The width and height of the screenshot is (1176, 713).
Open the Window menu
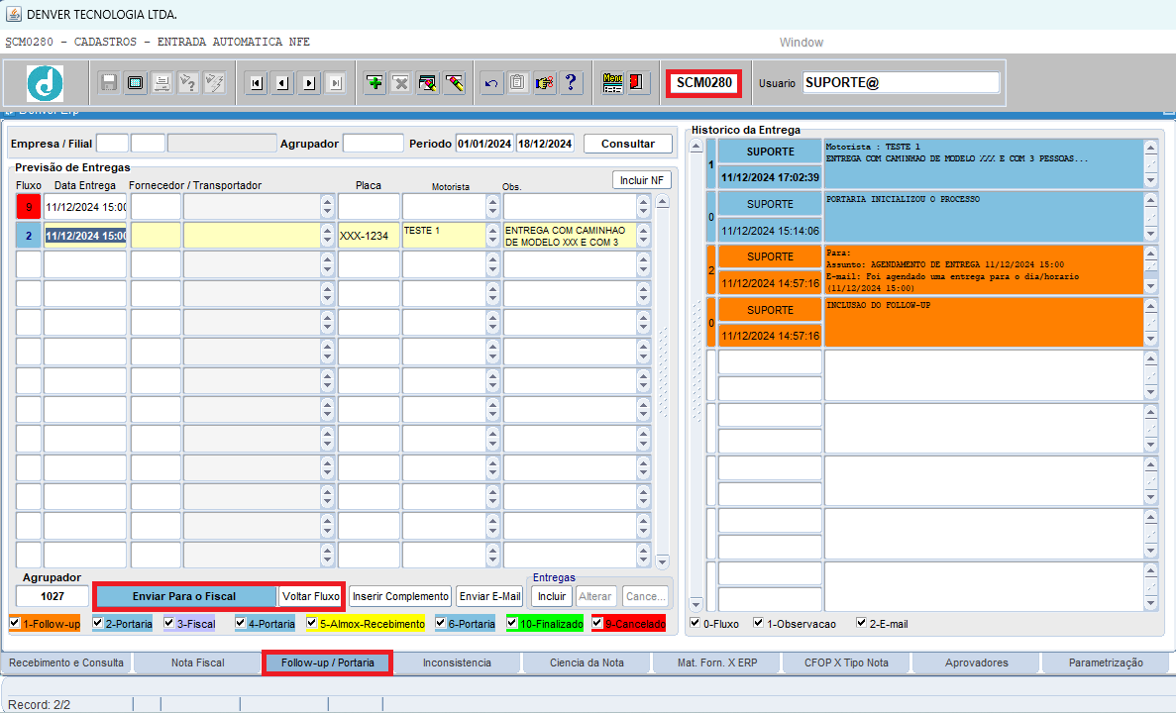pos(801,43)
